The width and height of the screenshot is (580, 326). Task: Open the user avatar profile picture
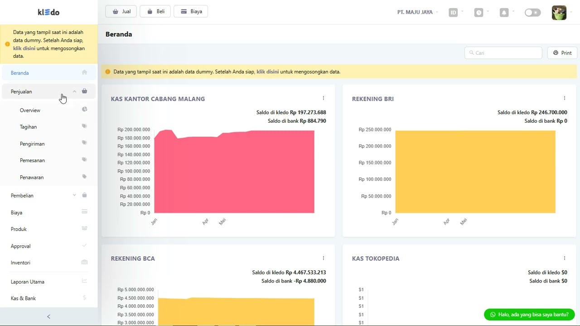pos(559,13)
